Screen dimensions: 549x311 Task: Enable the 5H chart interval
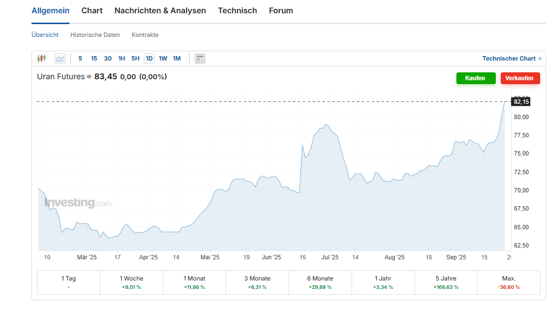pyautogui.click(x=135, y=58)
